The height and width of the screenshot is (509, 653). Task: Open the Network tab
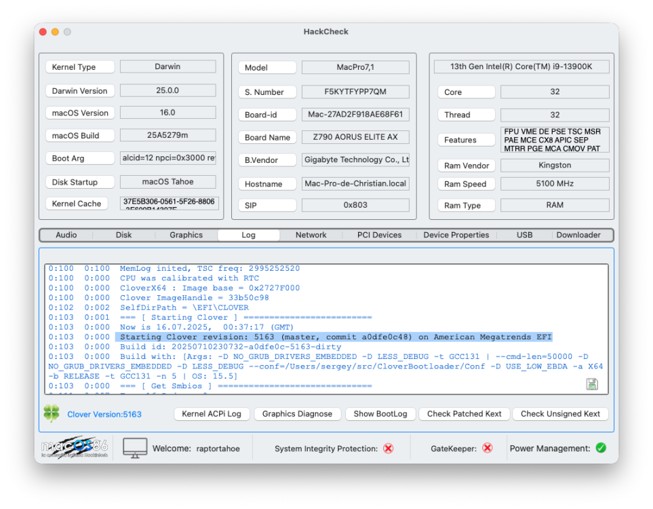pyautogui.click(x=311, y=235)
